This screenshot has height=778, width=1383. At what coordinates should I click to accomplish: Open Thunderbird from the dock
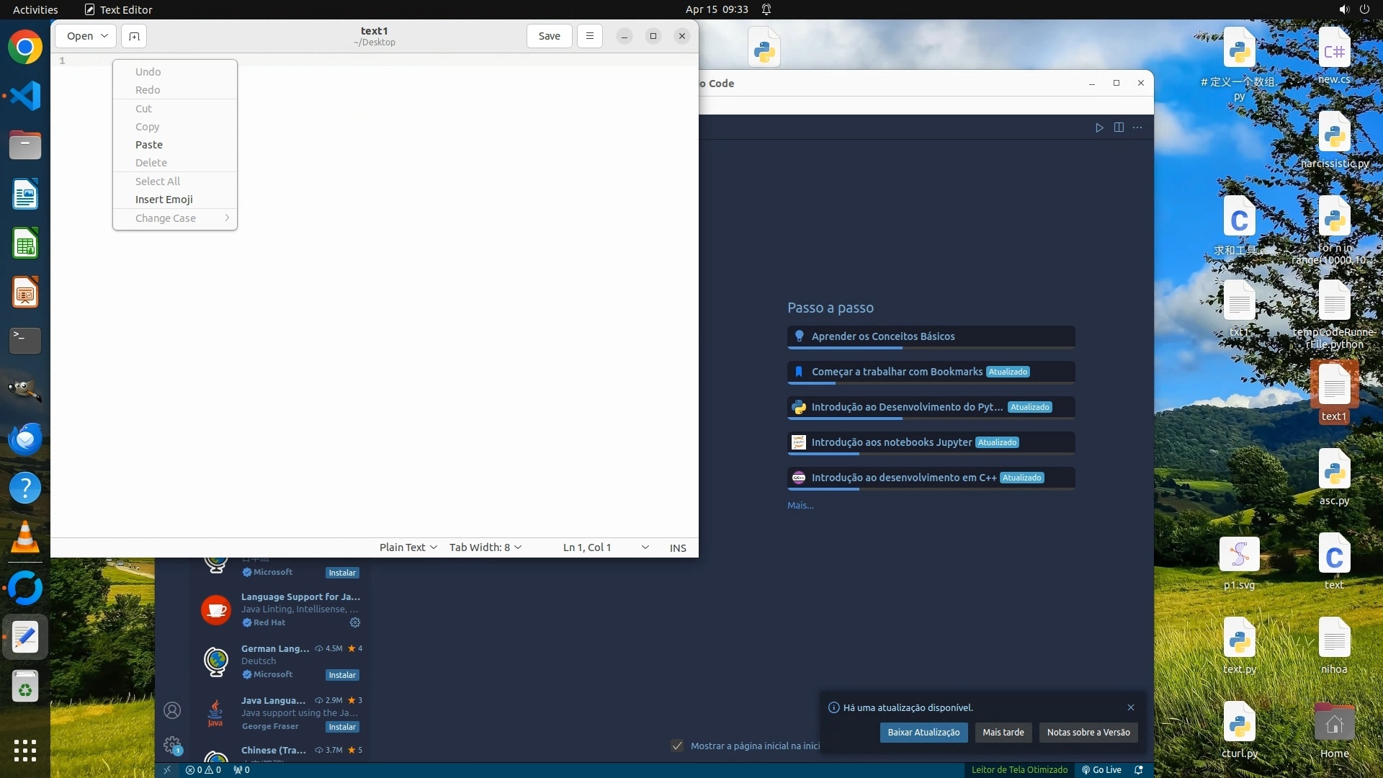pos(25,439)
